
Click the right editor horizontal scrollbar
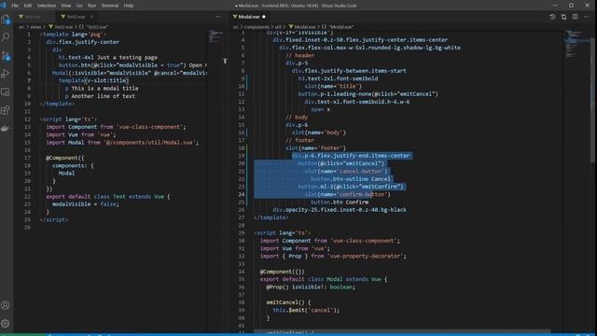(402, 331)
